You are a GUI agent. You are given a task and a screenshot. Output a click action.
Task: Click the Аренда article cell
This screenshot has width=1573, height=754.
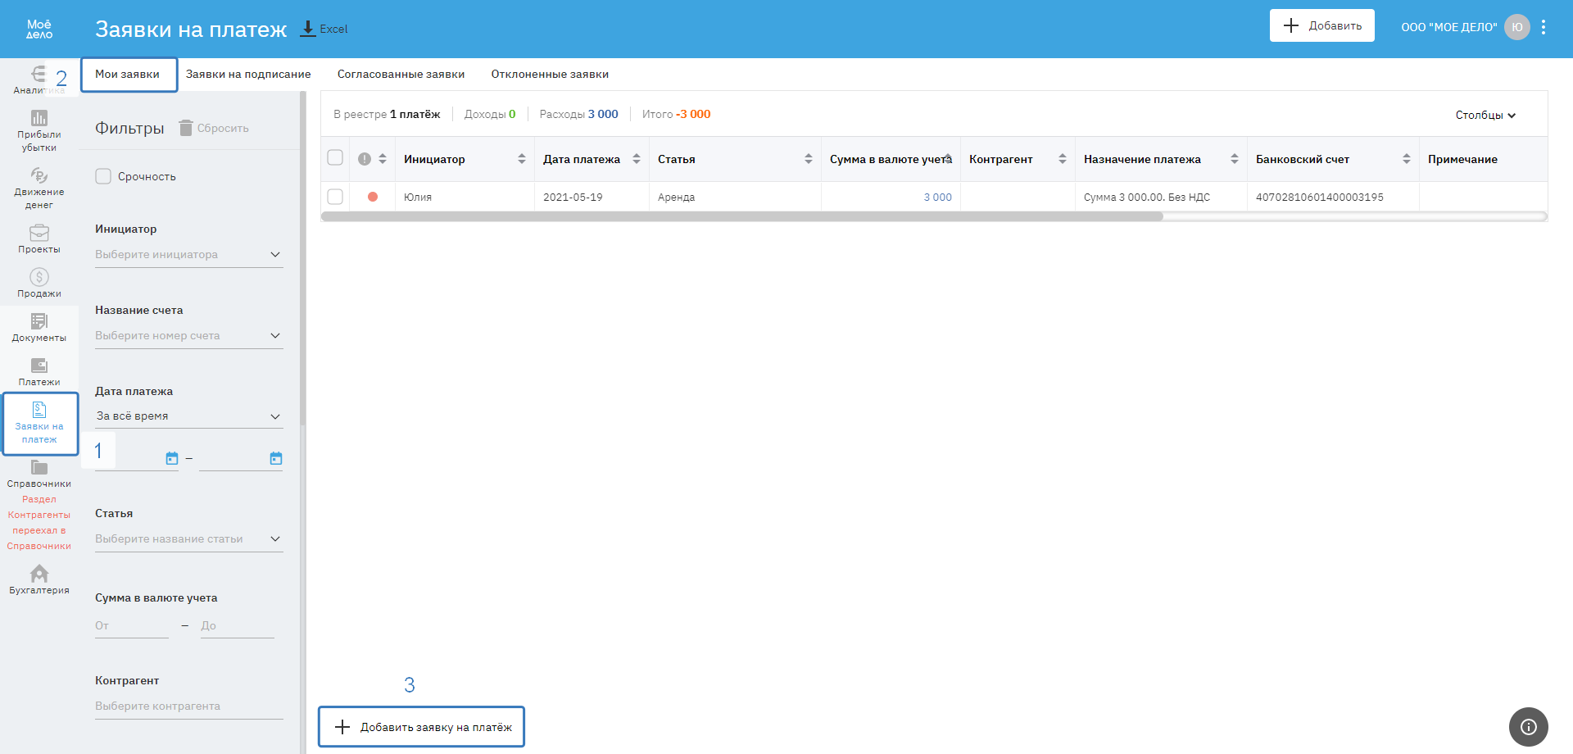pyautogui.click(x=735, y=197)
